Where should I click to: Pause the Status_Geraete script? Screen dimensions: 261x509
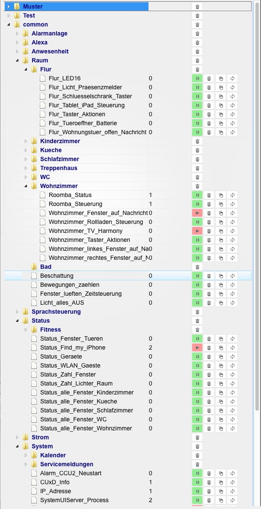pyautogui.click(x=197, y=357)
